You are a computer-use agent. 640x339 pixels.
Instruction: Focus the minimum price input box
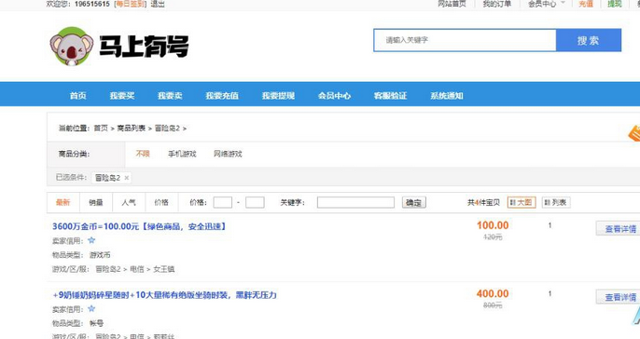tap(222, 202)
